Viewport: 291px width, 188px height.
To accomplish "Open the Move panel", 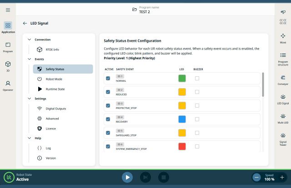I will [283, 38].
